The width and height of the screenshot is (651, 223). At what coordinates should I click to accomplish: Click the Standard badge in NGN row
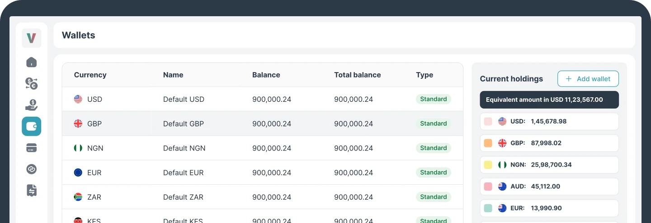tap(434, 148)
